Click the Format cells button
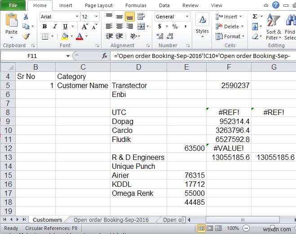The height and width of the screenshot is (234, 296). click(230, 36)
